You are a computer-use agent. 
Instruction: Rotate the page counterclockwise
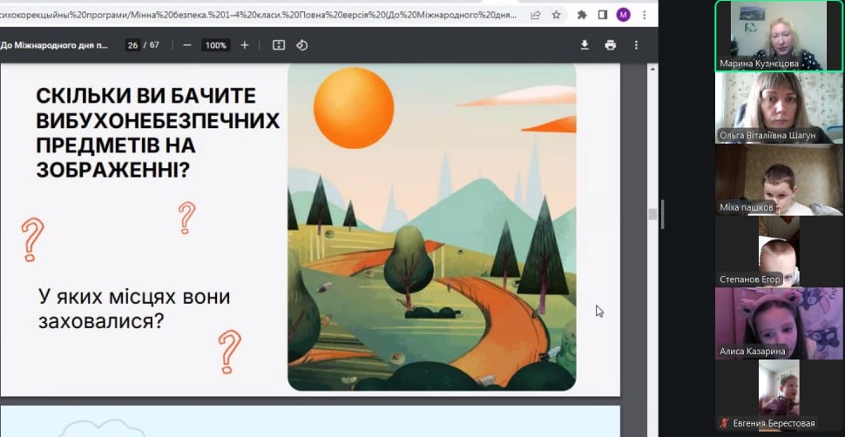tap(302, 45)
